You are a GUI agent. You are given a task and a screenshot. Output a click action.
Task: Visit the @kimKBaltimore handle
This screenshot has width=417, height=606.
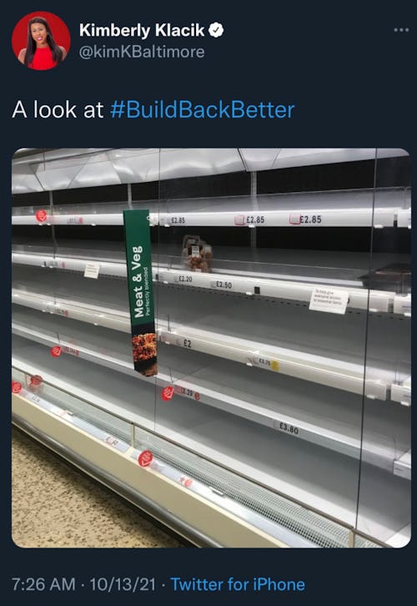click(x=142, y=52)
